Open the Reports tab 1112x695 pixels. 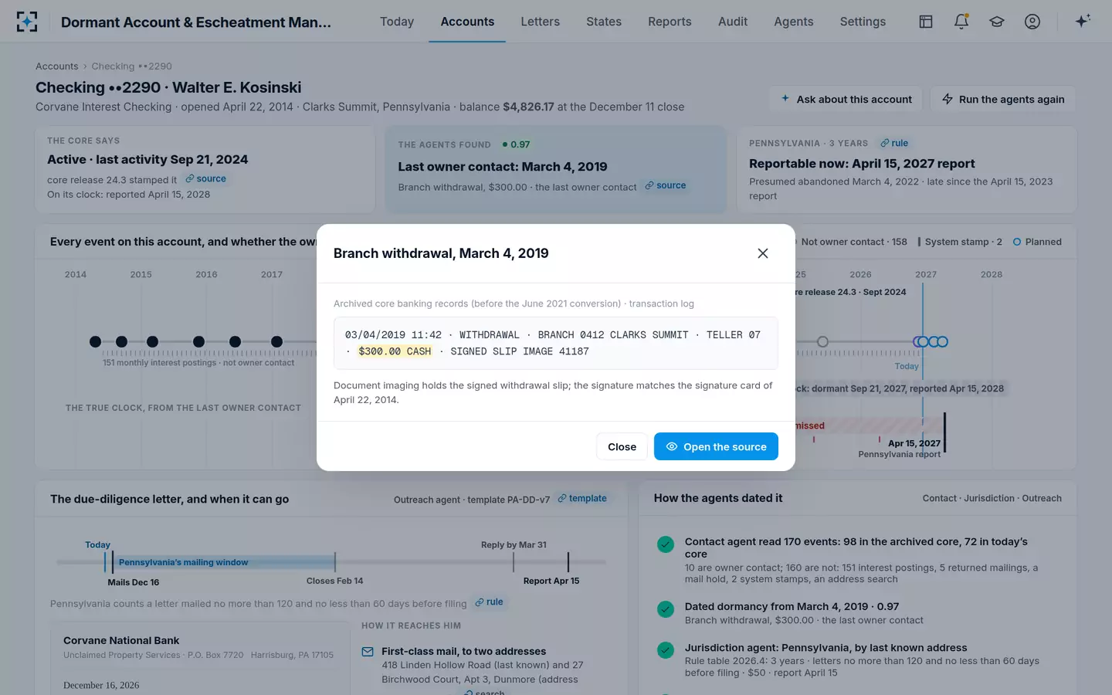[670, 22]
